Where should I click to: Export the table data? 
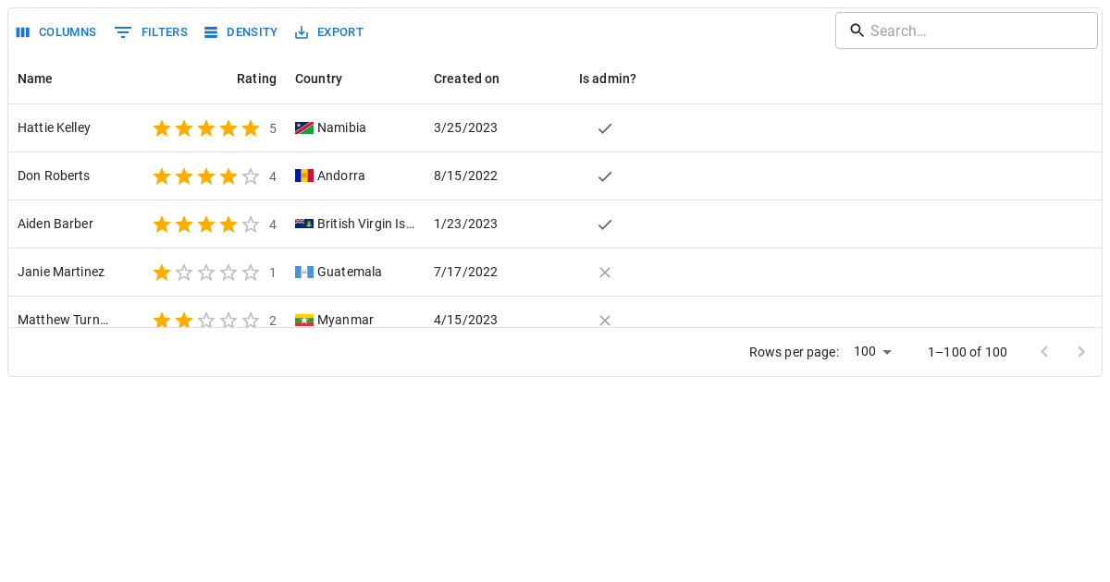(328, 32)
